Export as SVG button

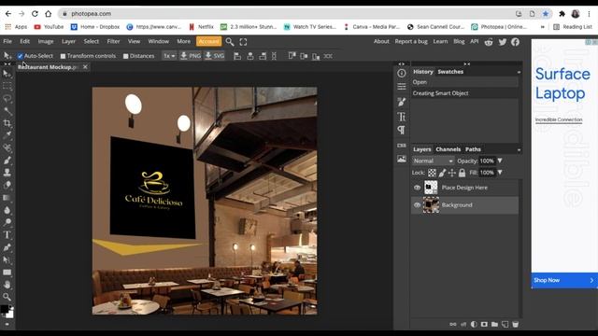(x=215, y=56)
